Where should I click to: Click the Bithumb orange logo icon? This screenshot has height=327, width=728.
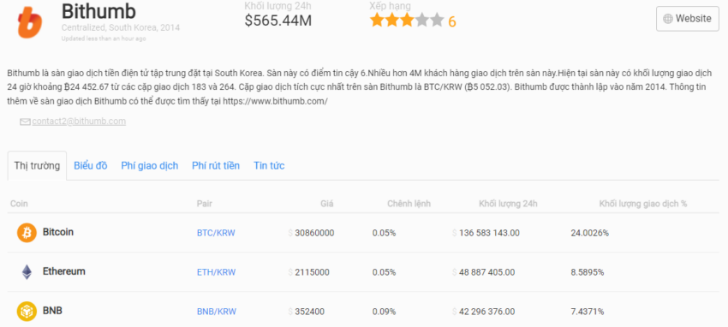pyautogui.click(x=30, y=23)
